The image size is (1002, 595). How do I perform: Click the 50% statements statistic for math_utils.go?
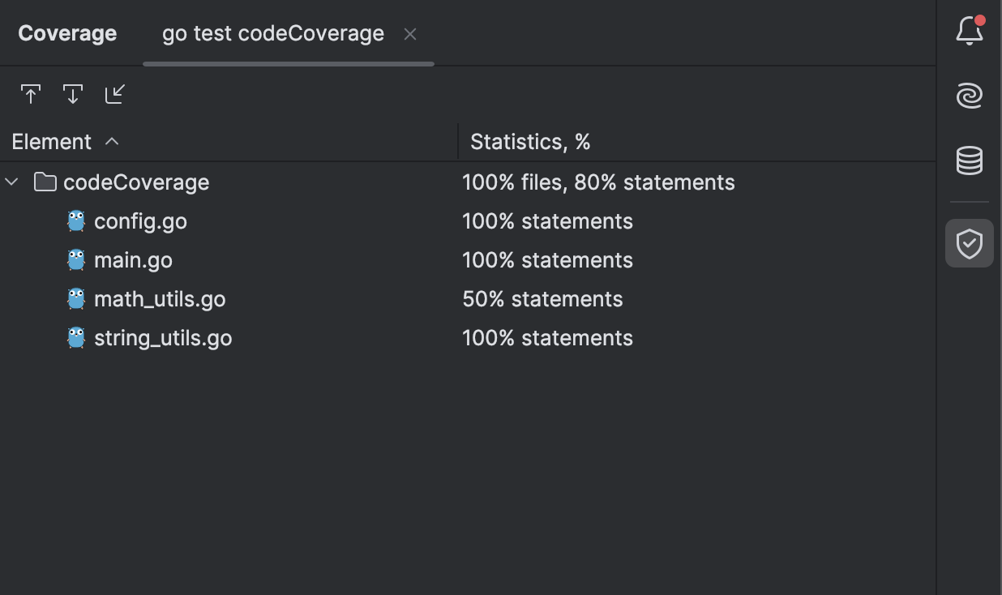pos(542,299)
